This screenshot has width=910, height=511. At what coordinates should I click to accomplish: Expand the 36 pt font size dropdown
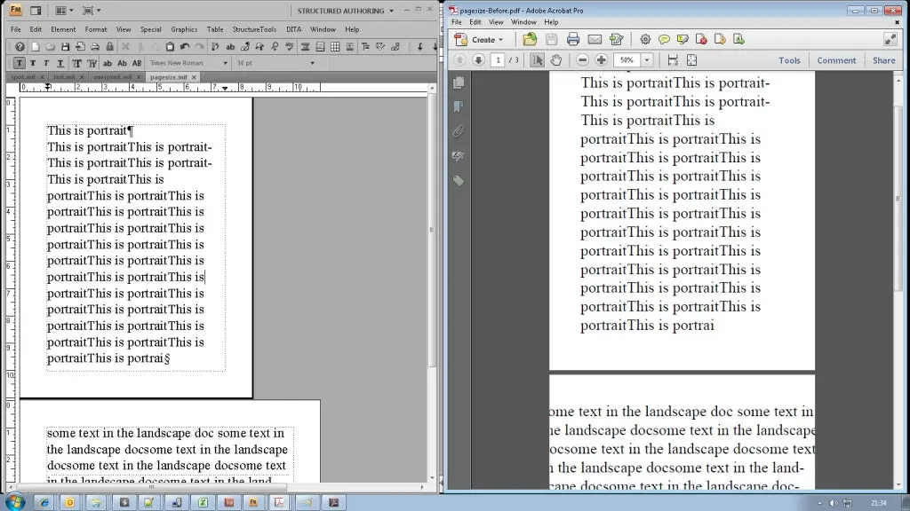(x=275, y=63)
